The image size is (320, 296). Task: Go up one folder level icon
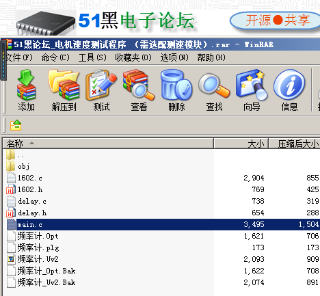pyautogui.click(x=16, y=125)
